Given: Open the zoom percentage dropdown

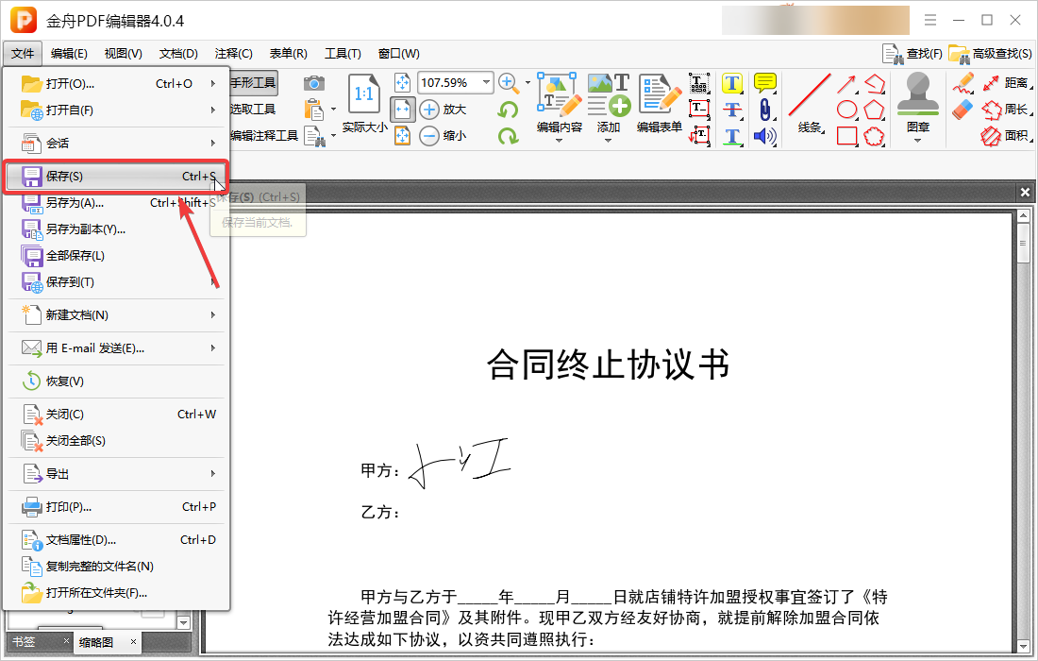Looking at the screenshot, I should pyautogui.click(x=487, y=83).
